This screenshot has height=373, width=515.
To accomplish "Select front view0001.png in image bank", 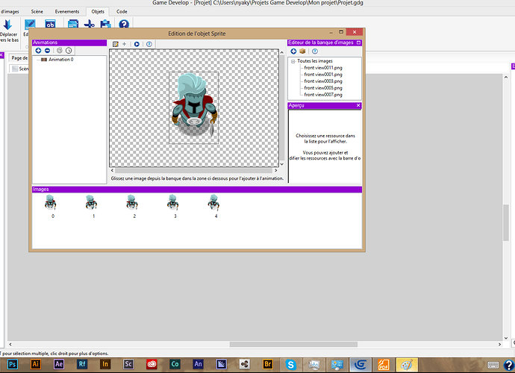I will tap(323, 75).
